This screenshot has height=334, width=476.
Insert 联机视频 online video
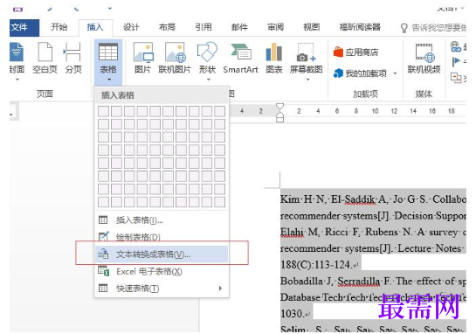pos(424,59)
